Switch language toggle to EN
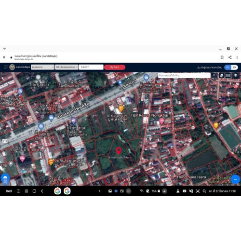Image resolution: width=241 pixels, height=241 pixels. point(235,67)
